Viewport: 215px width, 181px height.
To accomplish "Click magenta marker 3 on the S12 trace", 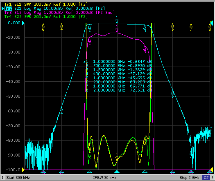I will coord(145,49).
